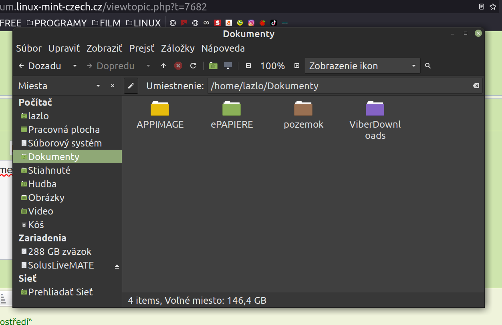Click the up arrow to open parent folder

[163, 66]
